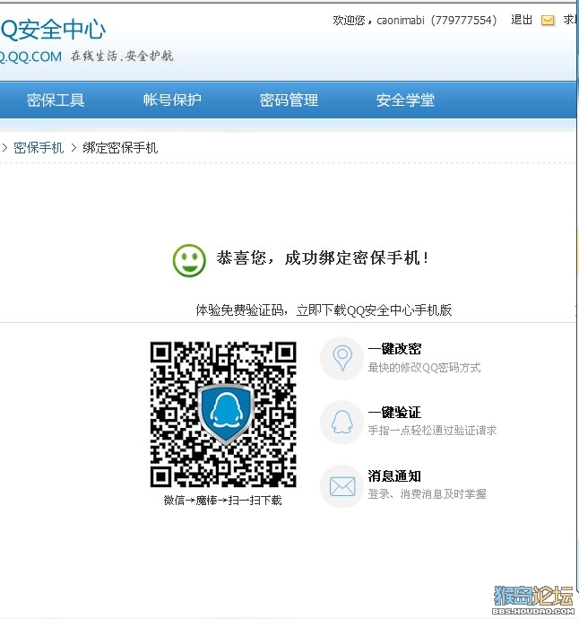Select the 消息通知 heading
The image size is (579, 619).
tap(394, 476)
